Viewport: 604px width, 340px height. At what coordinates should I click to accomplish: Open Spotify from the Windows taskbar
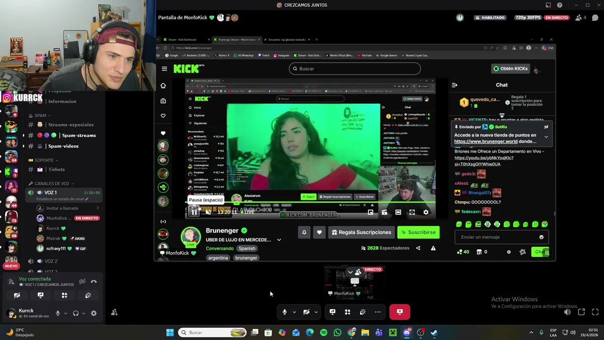click(324, 332)
